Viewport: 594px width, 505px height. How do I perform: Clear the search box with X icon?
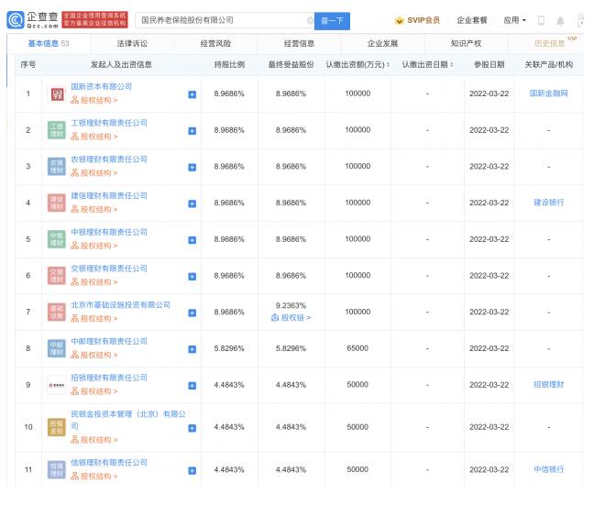point(310,20)
